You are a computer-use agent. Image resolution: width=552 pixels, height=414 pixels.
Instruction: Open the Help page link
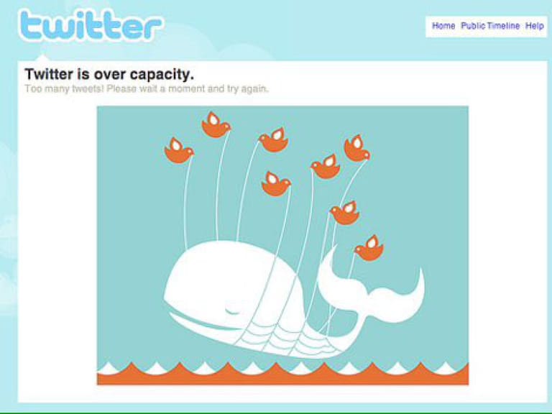pos(535,26)
